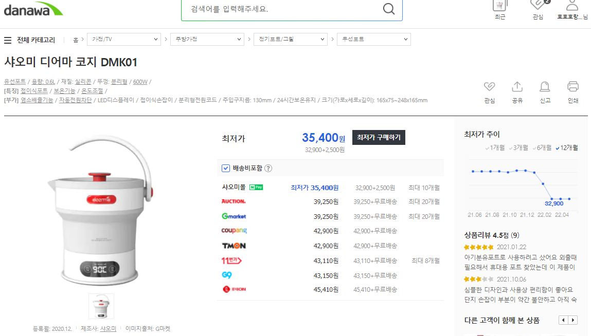This screenshot has height=336, width=591.
Task: Open the AUCTION 39,250원 price
Action: (x=326, y=202)
